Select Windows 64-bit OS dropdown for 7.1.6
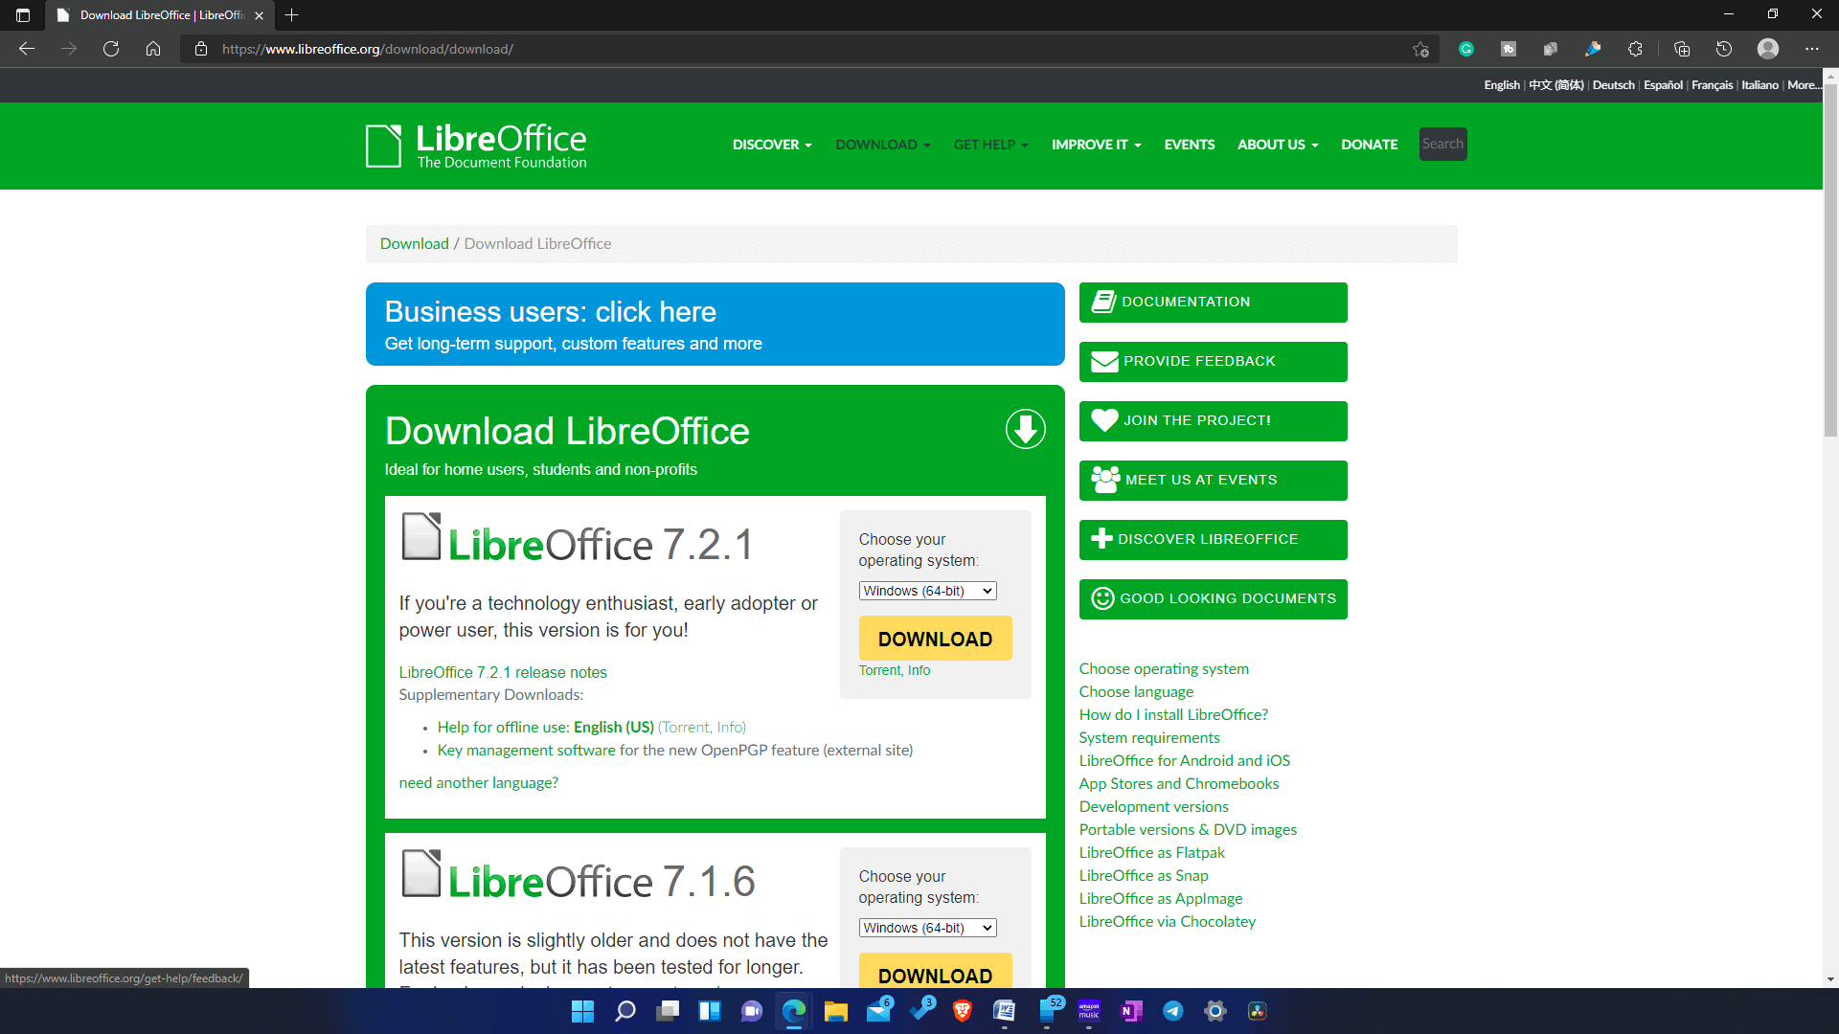Viewport: 1839px width, 1034px height. (x=927, y=927)
